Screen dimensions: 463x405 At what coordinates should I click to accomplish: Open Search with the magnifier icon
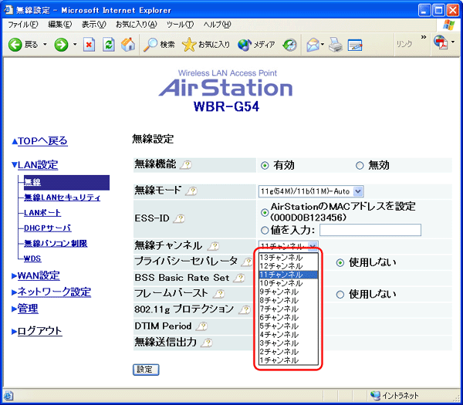point(150,45)
